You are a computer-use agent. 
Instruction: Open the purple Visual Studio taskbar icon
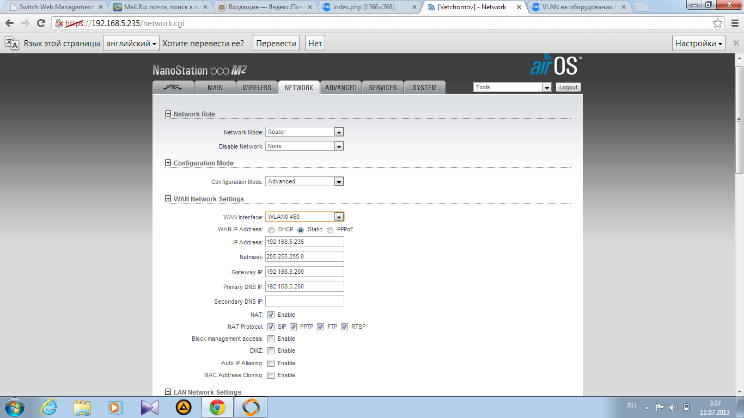150,407
